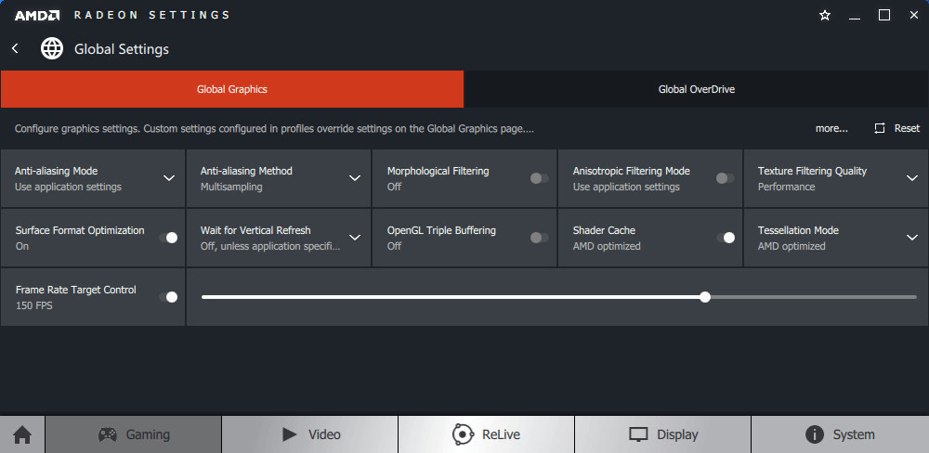This screenshot has width=929, height=453.
Task: Open the System info icon
Action: (815, 434)
